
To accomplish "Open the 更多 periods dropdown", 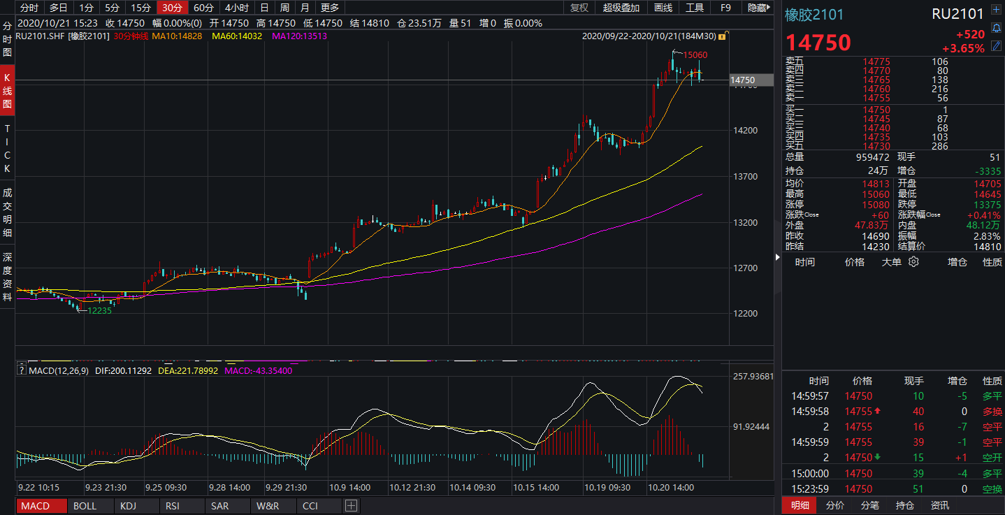I will click(329, 8).
